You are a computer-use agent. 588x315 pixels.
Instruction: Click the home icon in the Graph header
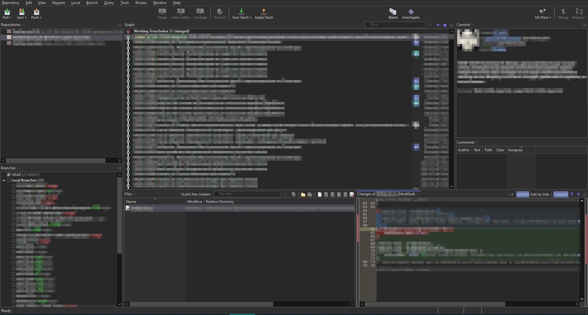pyautogui.click(x=445, y=25)
